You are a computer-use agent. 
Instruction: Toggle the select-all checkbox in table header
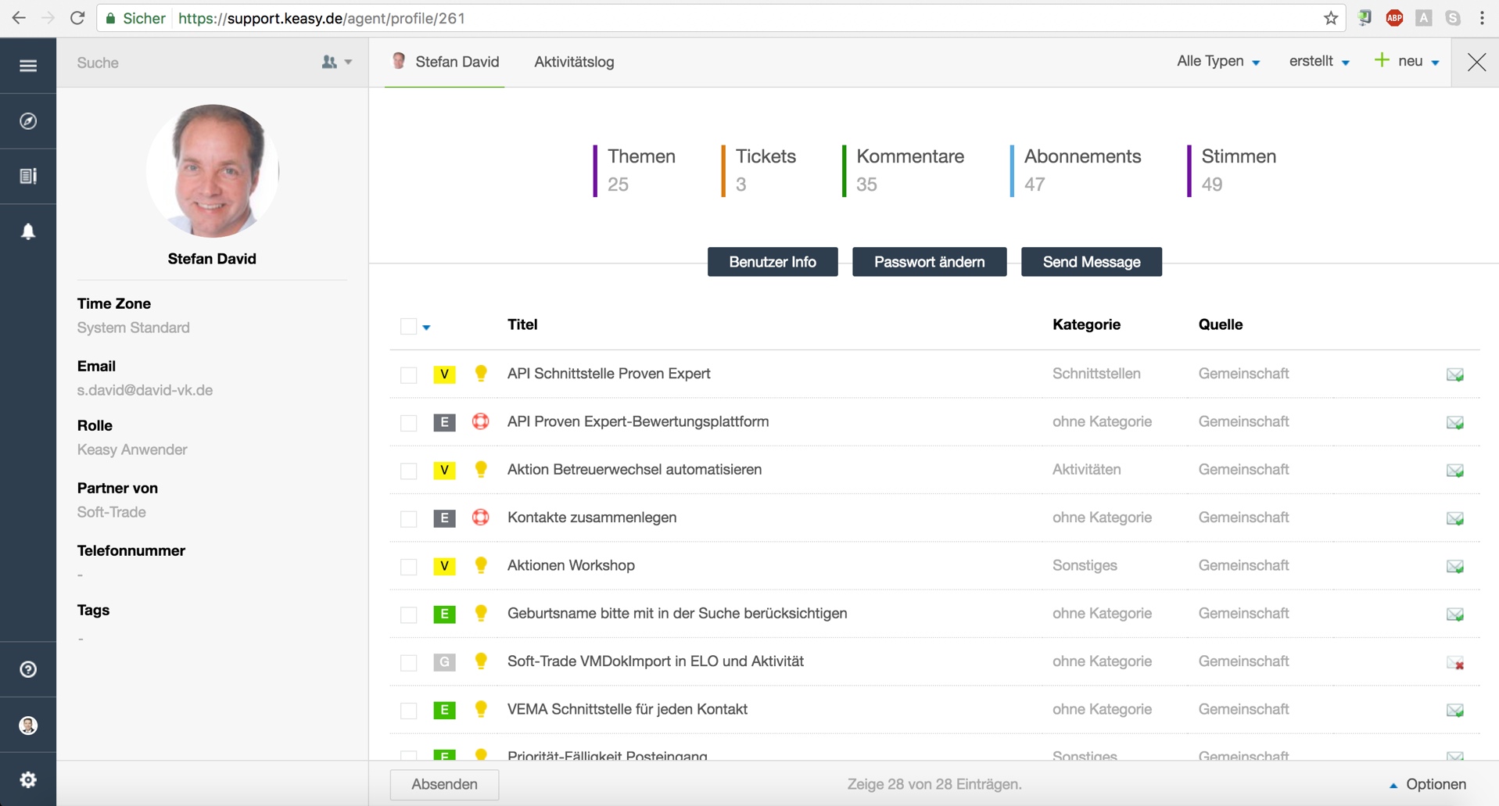pyautogui.click(x=408, y=326)
